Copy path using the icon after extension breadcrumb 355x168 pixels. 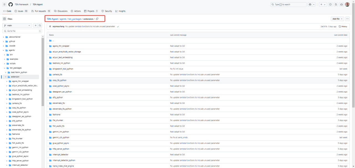coord(97,19)
